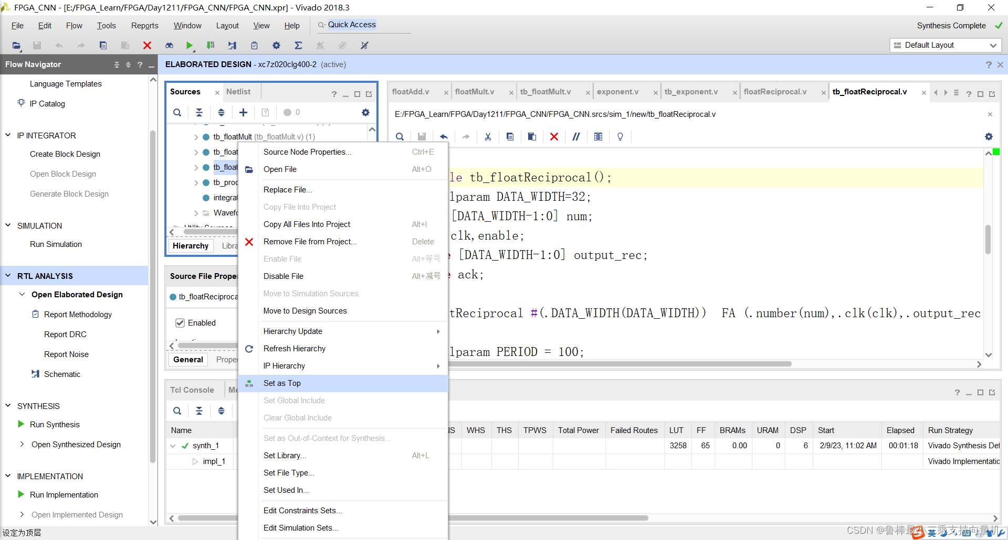Click the Tcl Console tab
The width and height of the screenshot is (1008, 540).
pyautogui.click(x=192, y=390)
